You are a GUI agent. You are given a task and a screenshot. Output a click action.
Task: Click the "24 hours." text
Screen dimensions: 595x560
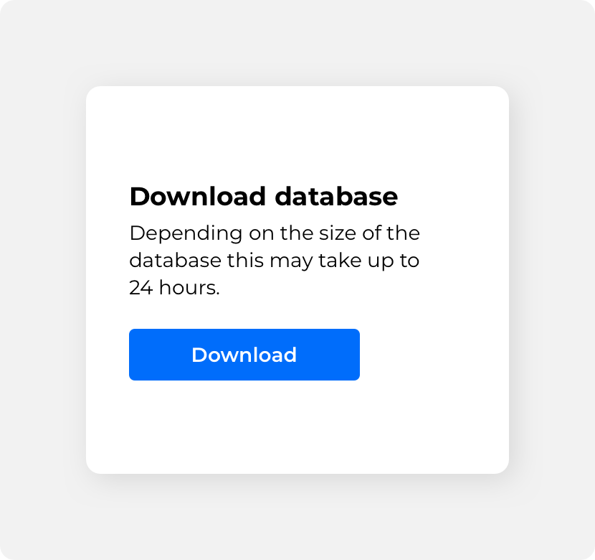coord(174,288)
